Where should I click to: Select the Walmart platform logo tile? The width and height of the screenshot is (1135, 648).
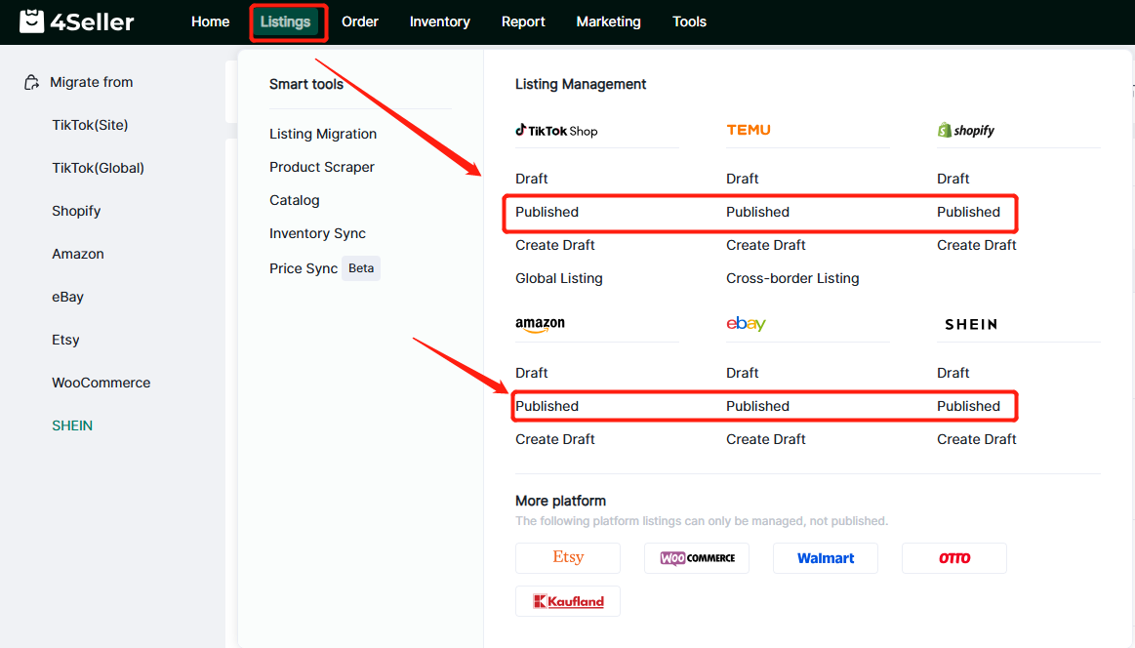click(825, 558)
